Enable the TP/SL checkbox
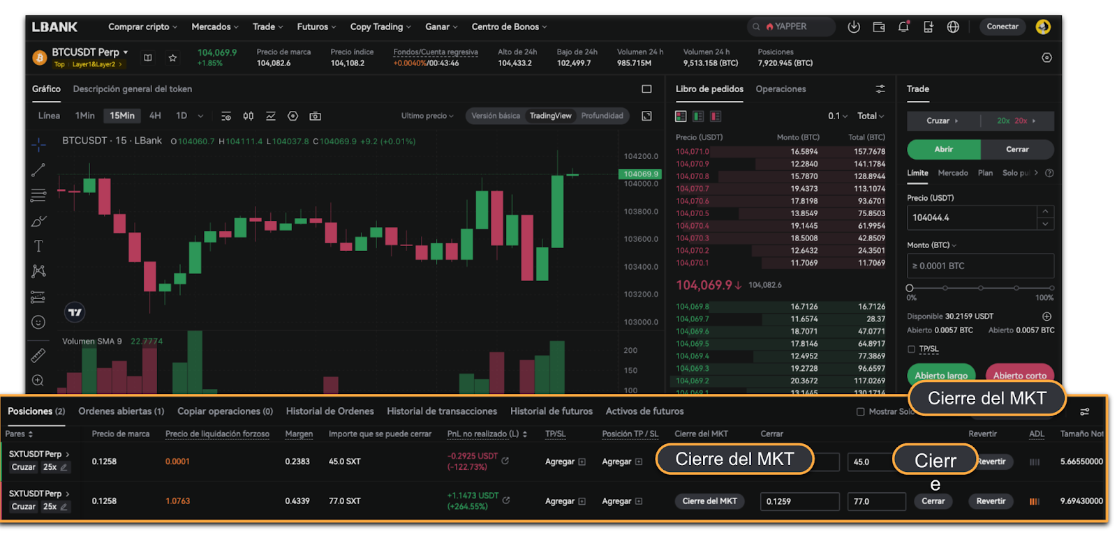This screenshot has width=1117, height=534. click(911, 349)
